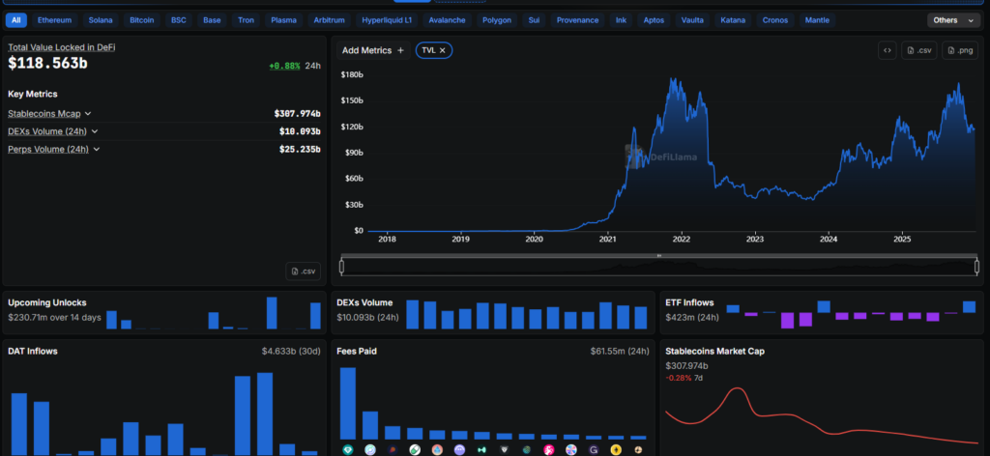Open the Plasma chain tab
This screenshot has height=456, width=990.
pos(284,20)
